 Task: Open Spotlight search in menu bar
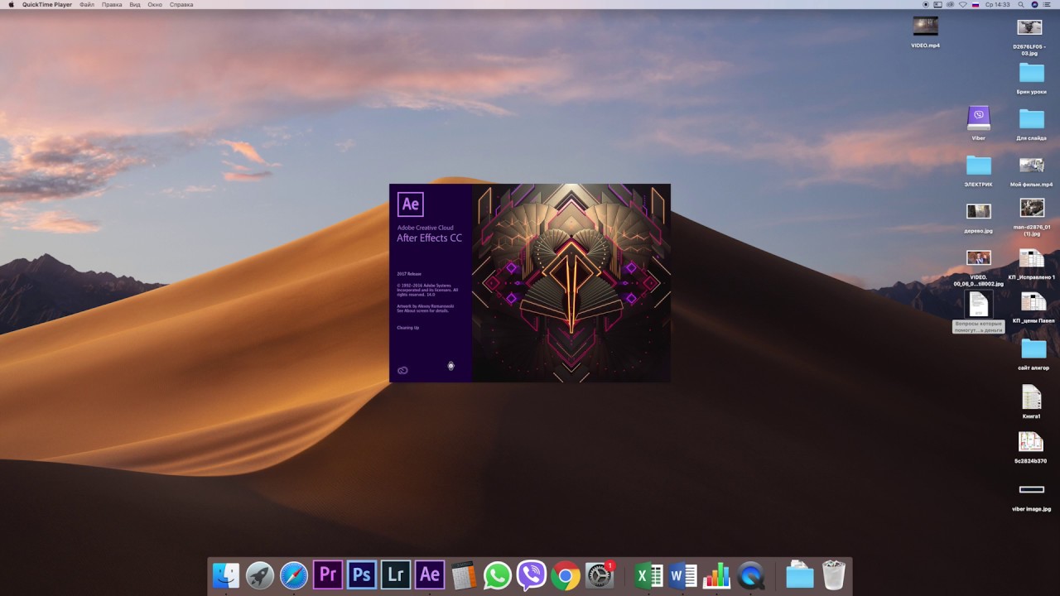click(1022, 4)
